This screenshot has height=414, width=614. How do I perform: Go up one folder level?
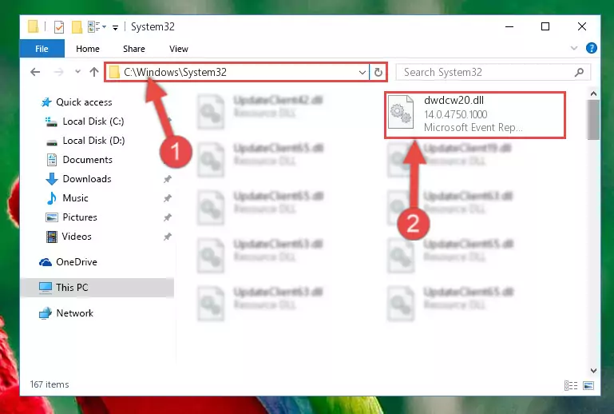coord(94,72)
